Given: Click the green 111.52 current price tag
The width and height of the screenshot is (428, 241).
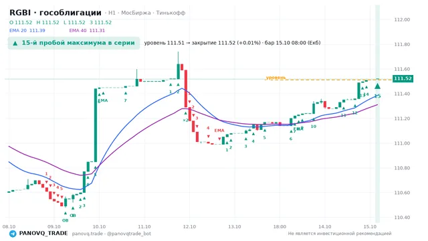Looking at the screenshot, I should 403,79.
